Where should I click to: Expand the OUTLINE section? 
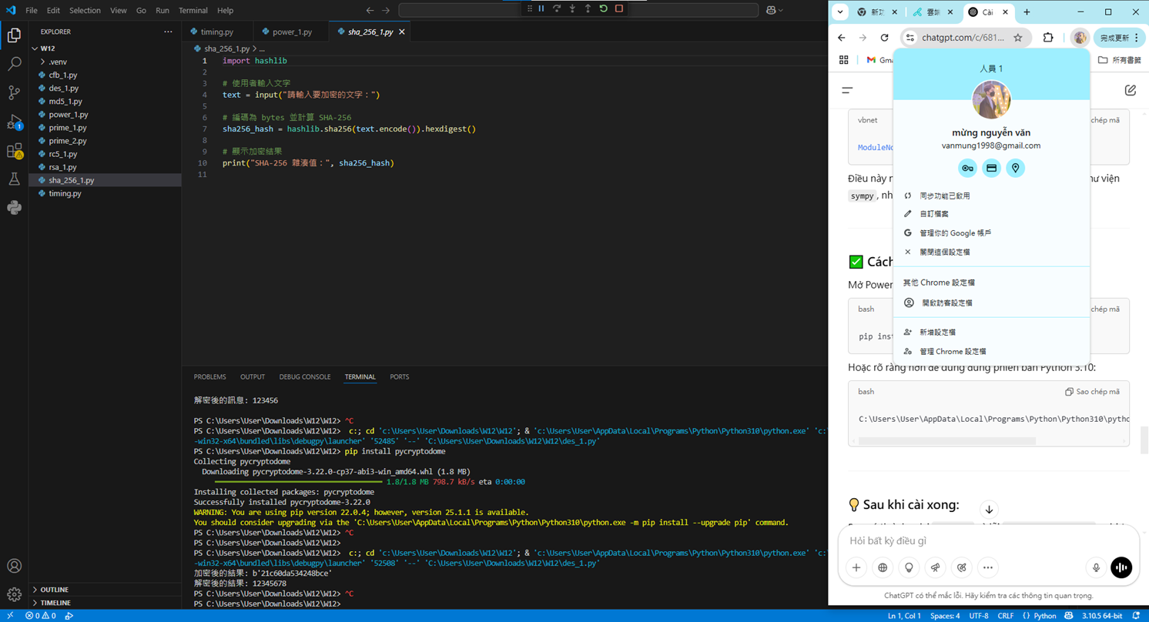click(x=54, y=590)
